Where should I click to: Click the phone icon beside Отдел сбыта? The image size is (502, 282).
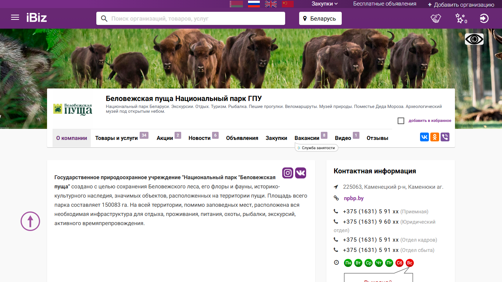click(336, 250)
